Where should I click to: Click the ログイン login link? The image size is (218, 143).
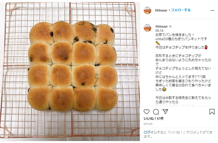(x=150, y=132)
